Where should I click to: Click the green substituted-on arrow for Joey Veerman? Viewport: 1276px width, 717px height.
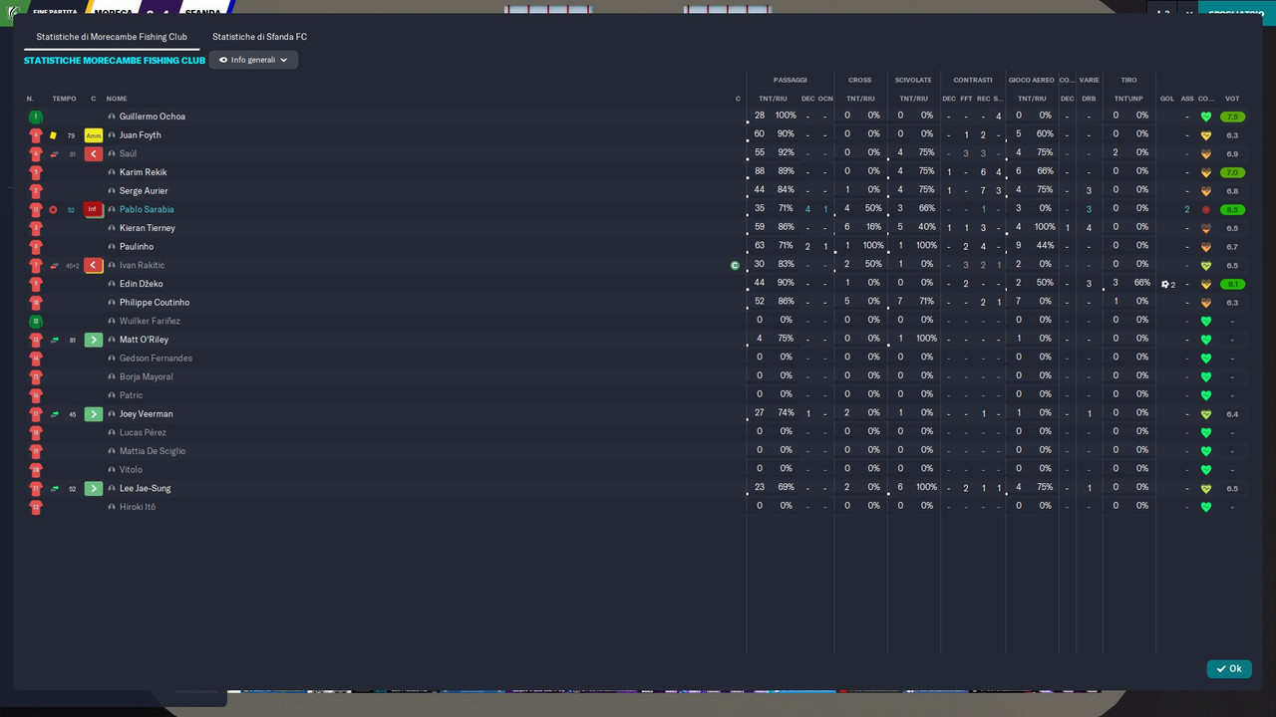pos(94,414)
